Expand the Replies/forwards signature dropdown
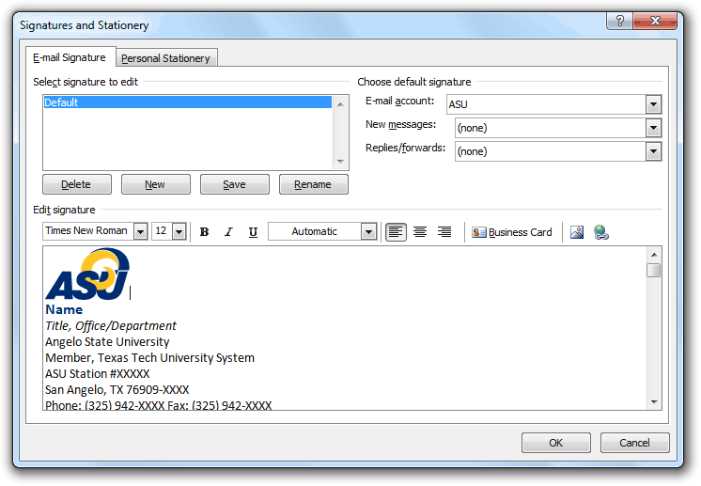701x486 pixels. (653, 151)
